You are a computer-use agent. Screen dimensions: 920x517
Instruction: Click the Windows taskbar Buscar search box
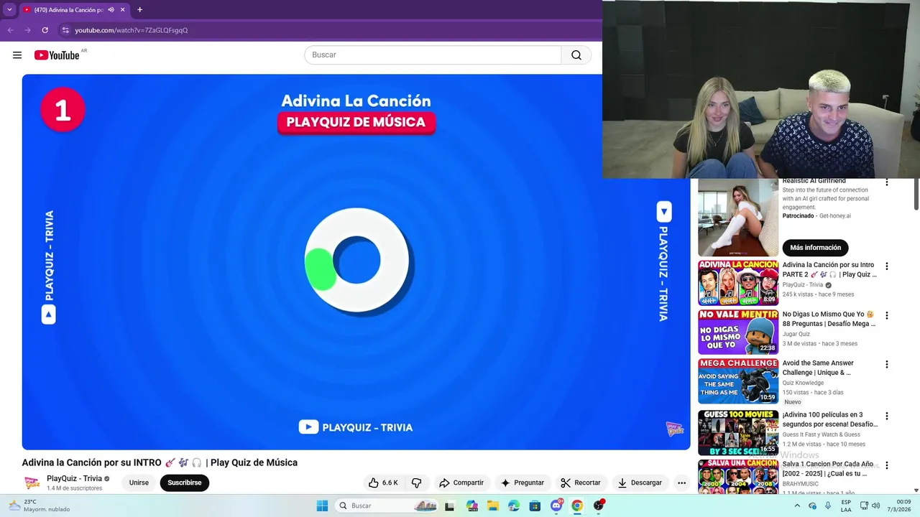(x=386, y=506)
